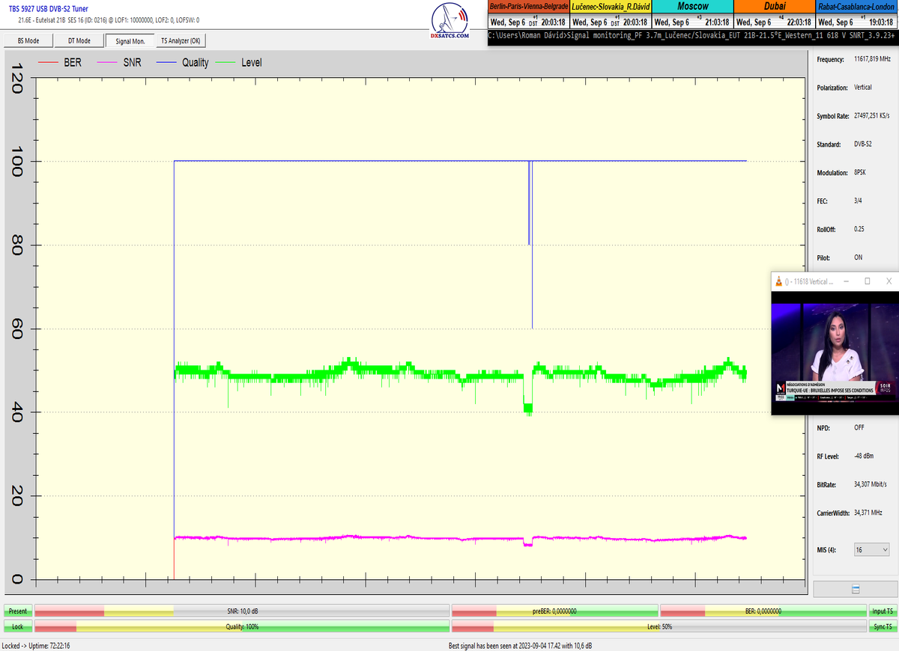This screenshot has height=651, width=899.
Task: Select the Signal Mon. tab
Action: 130,41
